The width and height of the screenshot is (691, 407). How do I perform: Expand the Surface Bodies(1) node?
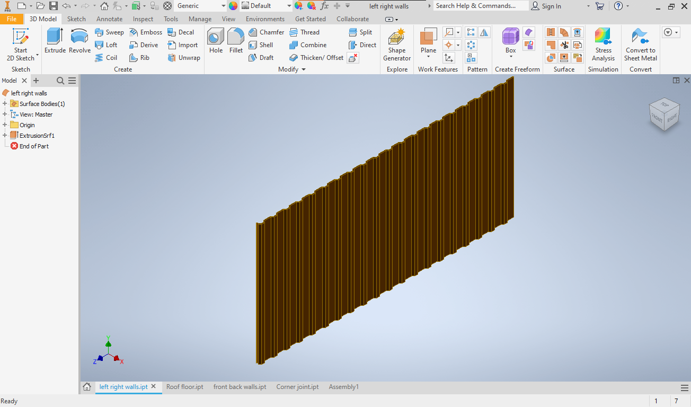(x=5, y=104)
